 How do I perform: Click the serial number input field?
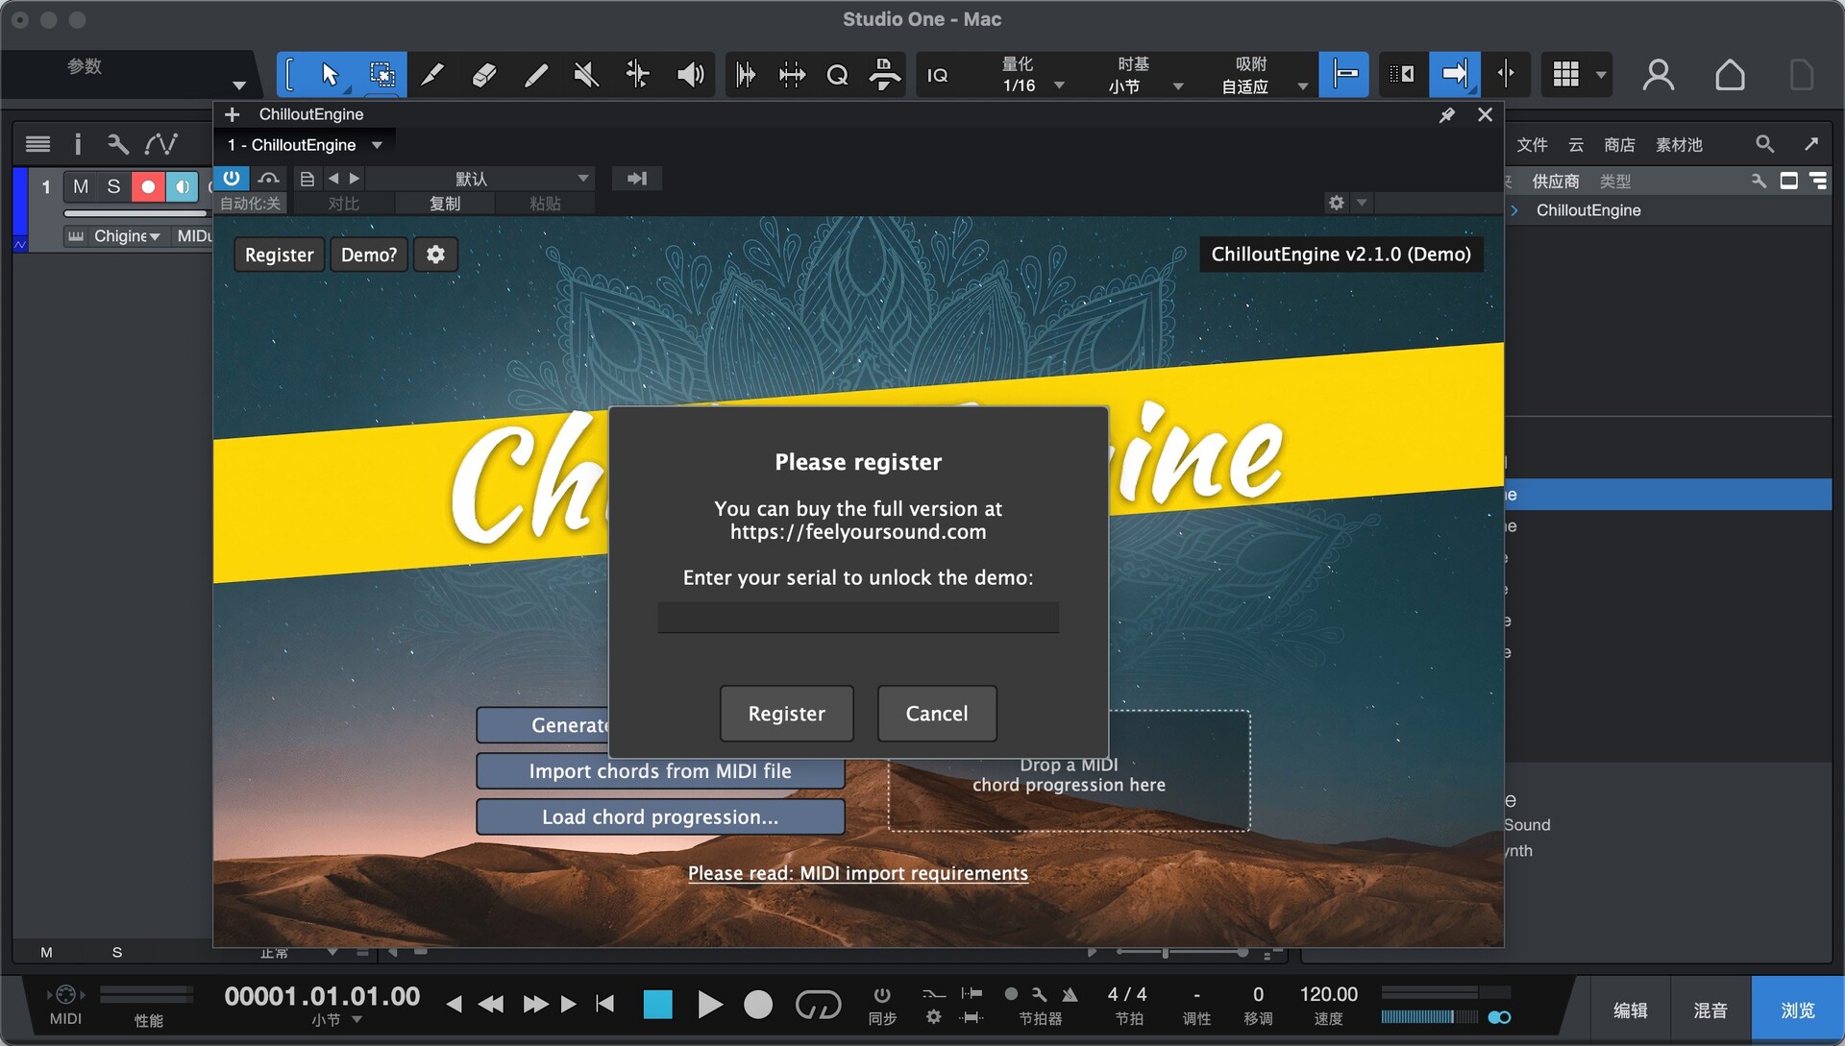(858, 618)
